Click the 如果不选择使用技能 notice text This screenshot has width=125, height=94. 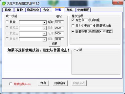click(x=38, y=50)
